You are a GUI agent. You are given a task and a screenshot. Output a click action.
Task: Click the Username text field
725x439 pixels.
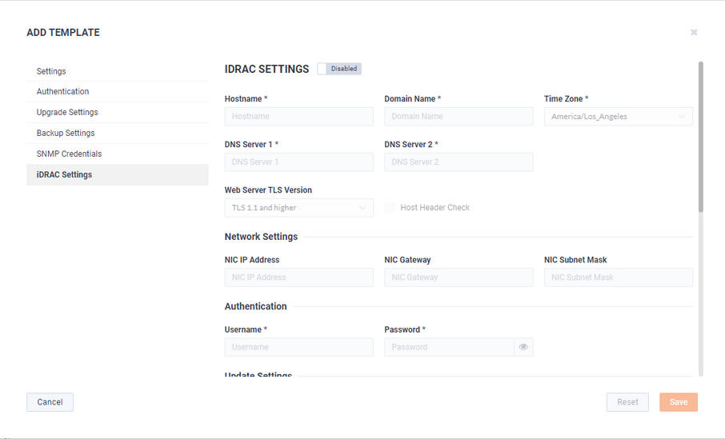[298, 347]
